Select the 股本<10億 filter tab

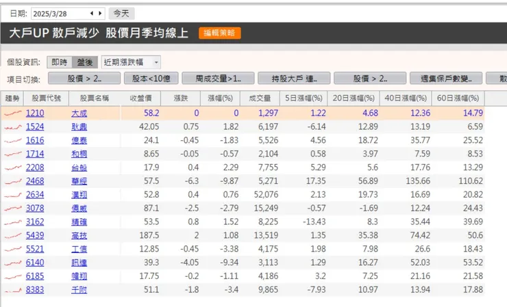pyautogui.click(x=151, y=78)
